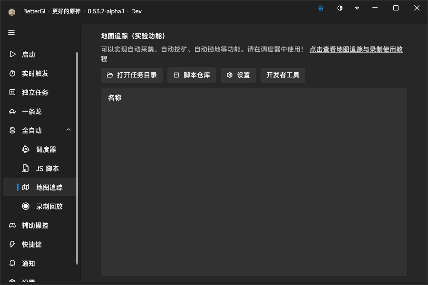Open the 地图追踪与录制使用教程 link
This screenshot has height=285, width=428.
tap(356, 49)
